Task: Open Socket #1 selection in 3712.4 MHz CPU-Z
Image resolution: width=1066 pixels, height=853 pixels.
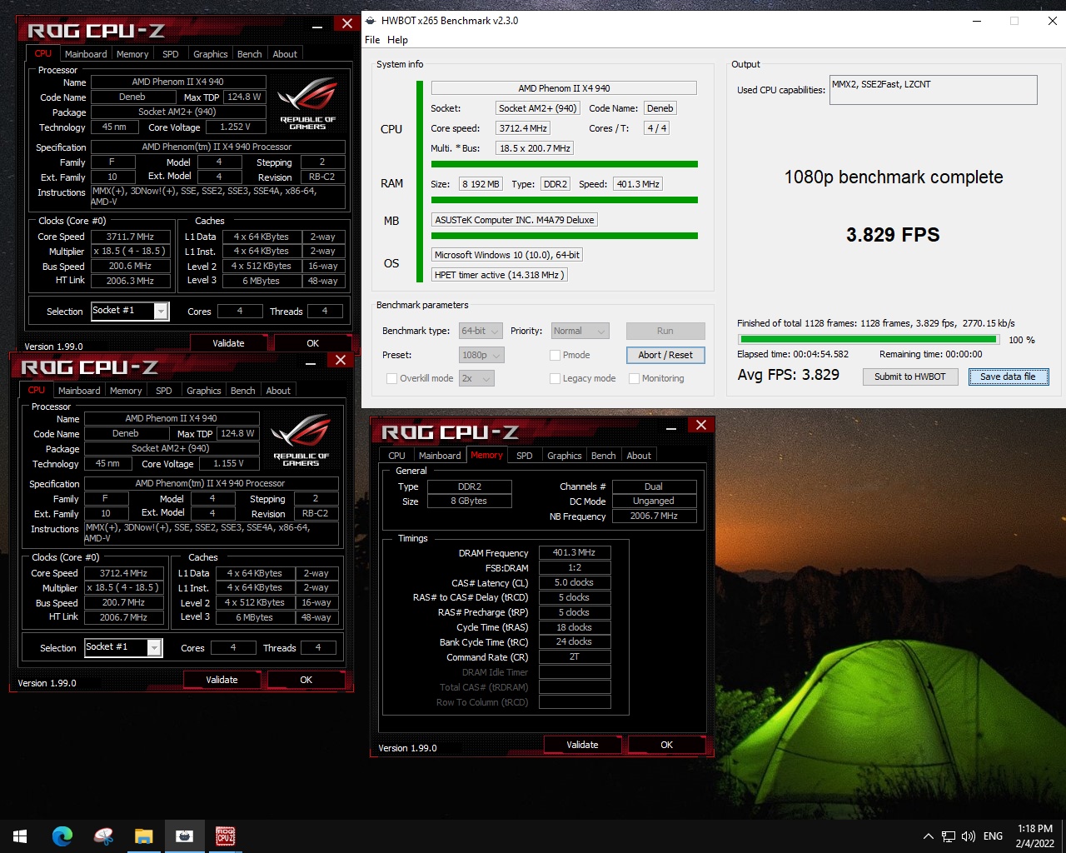Action: click(x=123, y=647)
